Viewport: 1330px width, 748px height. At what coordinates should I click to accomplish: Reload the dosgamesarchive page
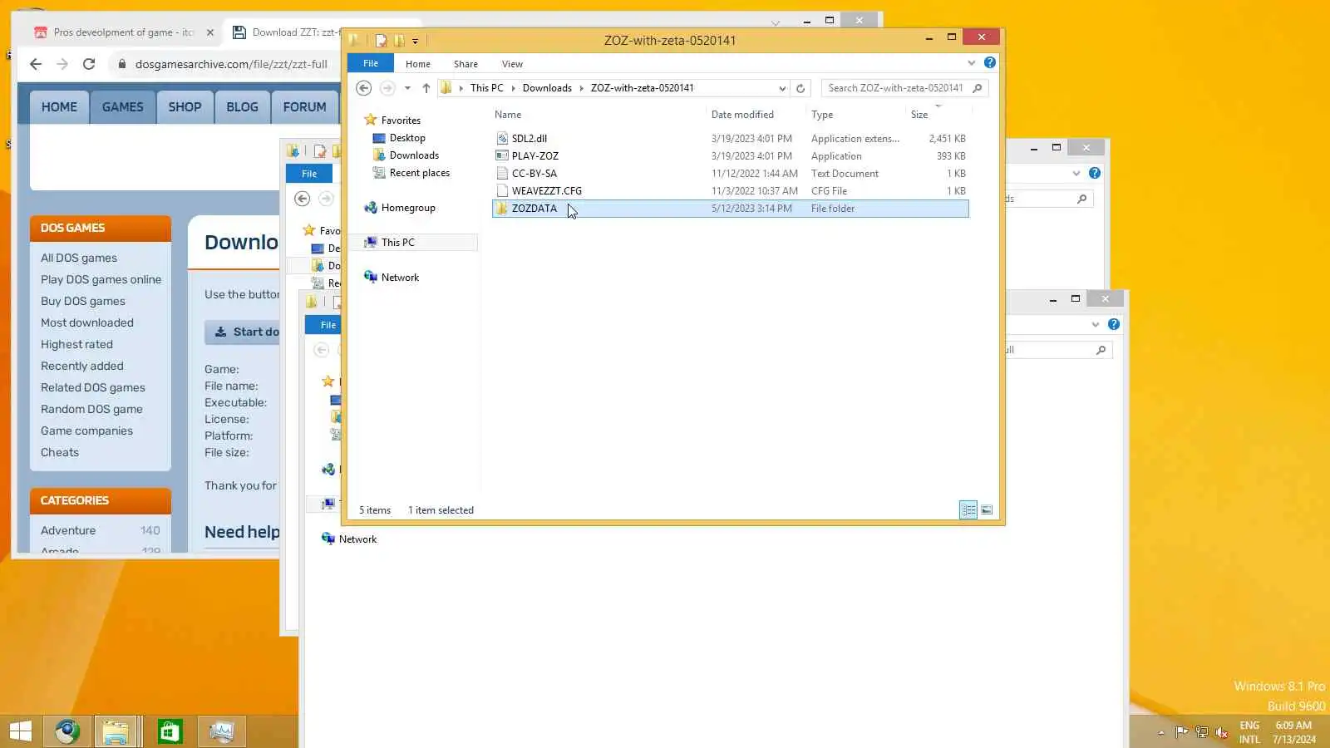[x=89, y=64]
